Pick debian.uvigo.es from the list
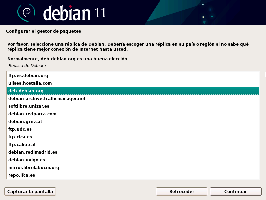This screenshot has width=266, height=200. [27, 160]
